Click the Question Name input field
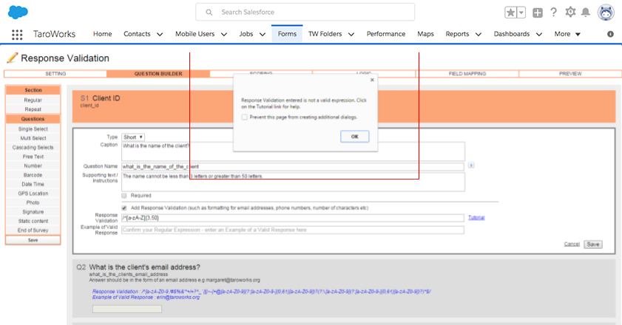Viewport: 622px width, 325px height. (x=293, y=166)
